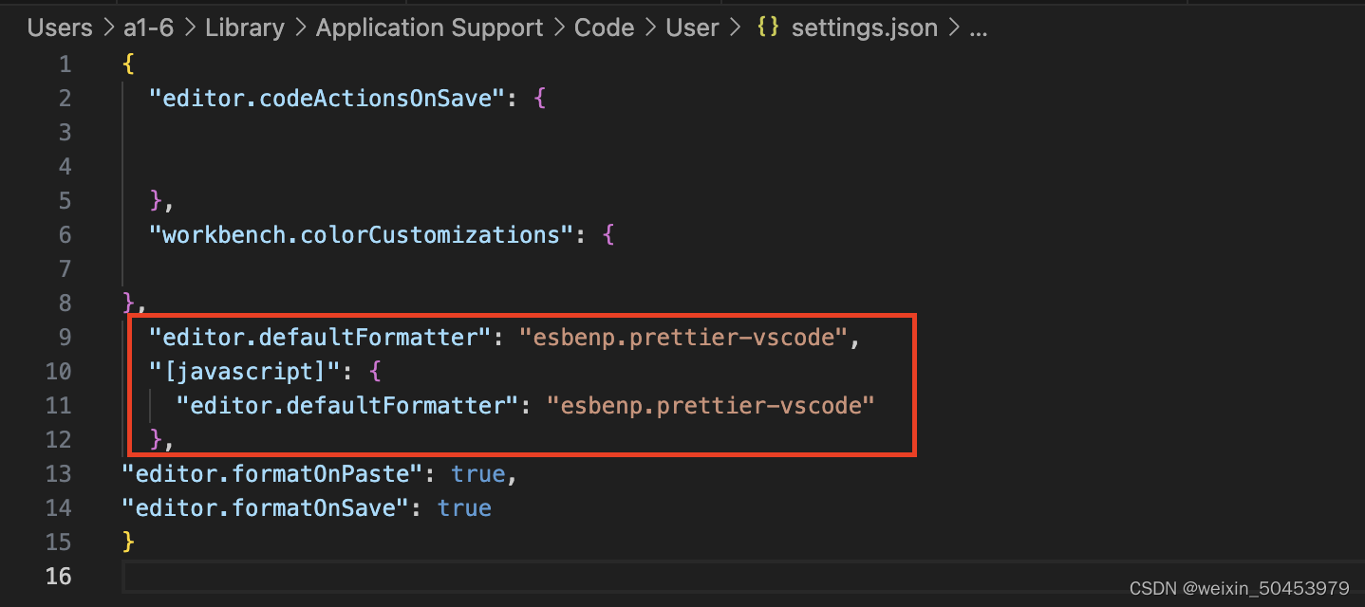Click the a1-6 breadcrumb item
Viewport: 1365px width, 607px height.
point(147,28)
